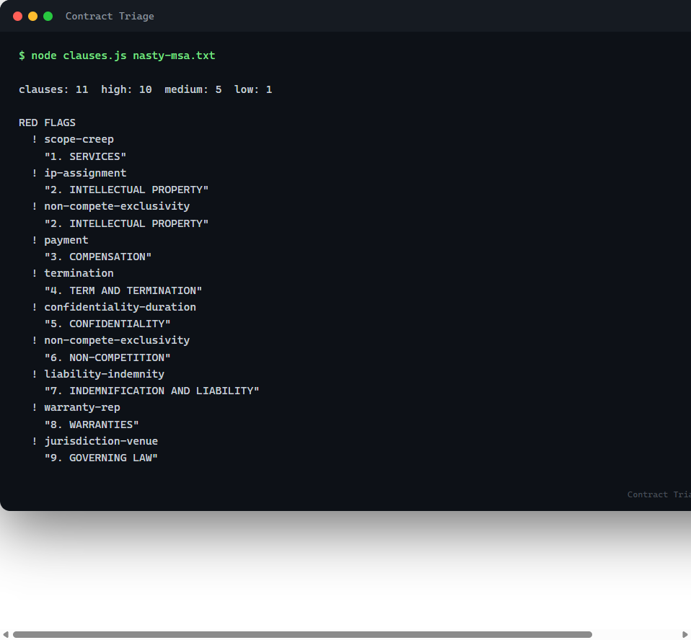Click non-compete-exclusivity above '6. NON-COMPETITION'

pos(110,340)
